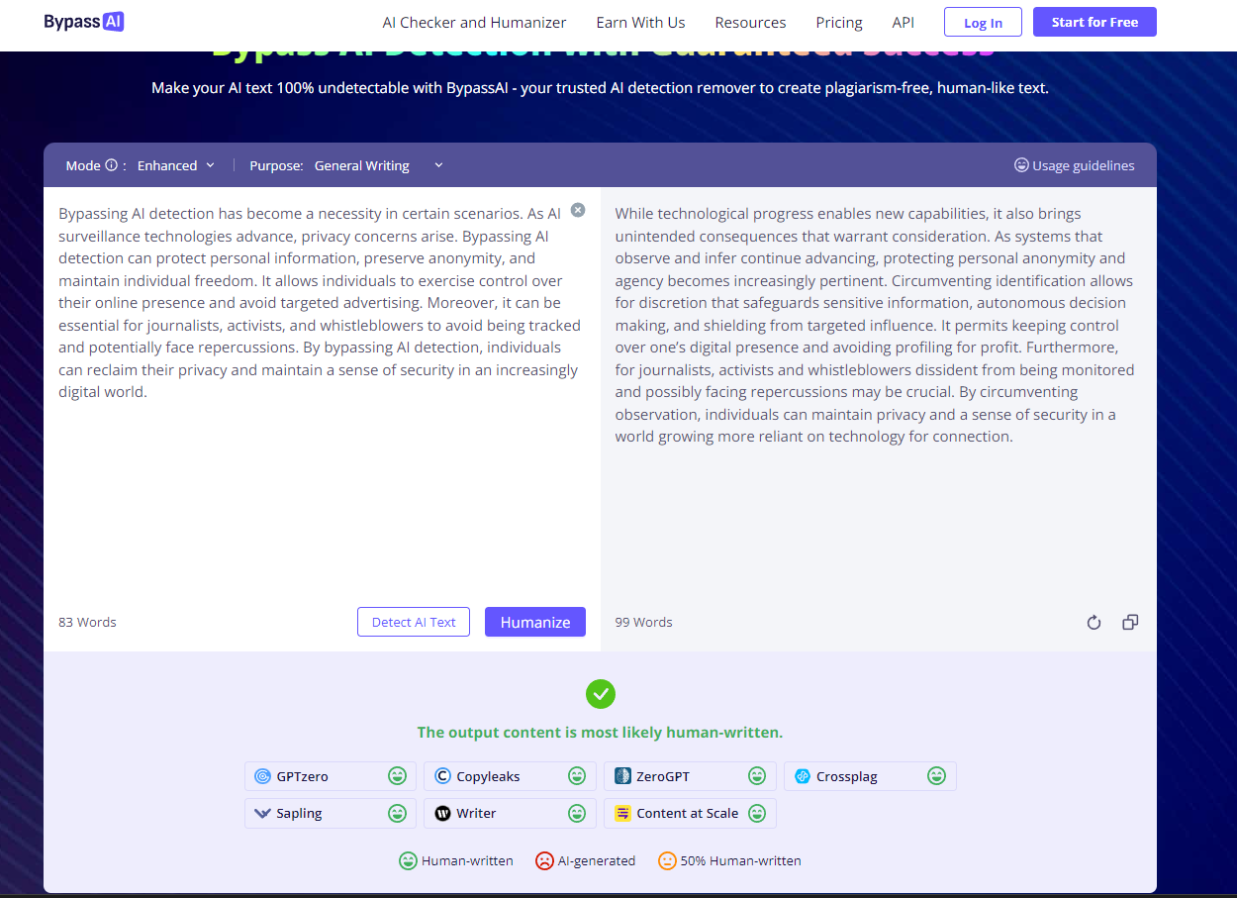This screenshot has width=1237, height=898.
Task: Click Sapling's green smiley result
Action: pos(397,813)
